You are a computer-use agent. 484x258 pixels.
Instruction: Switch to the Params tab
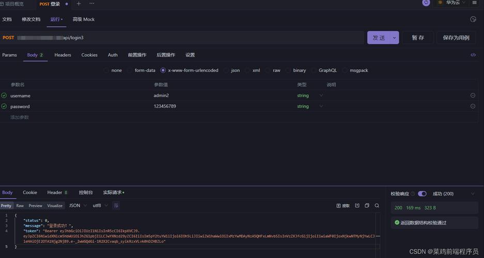coord(10,55)
